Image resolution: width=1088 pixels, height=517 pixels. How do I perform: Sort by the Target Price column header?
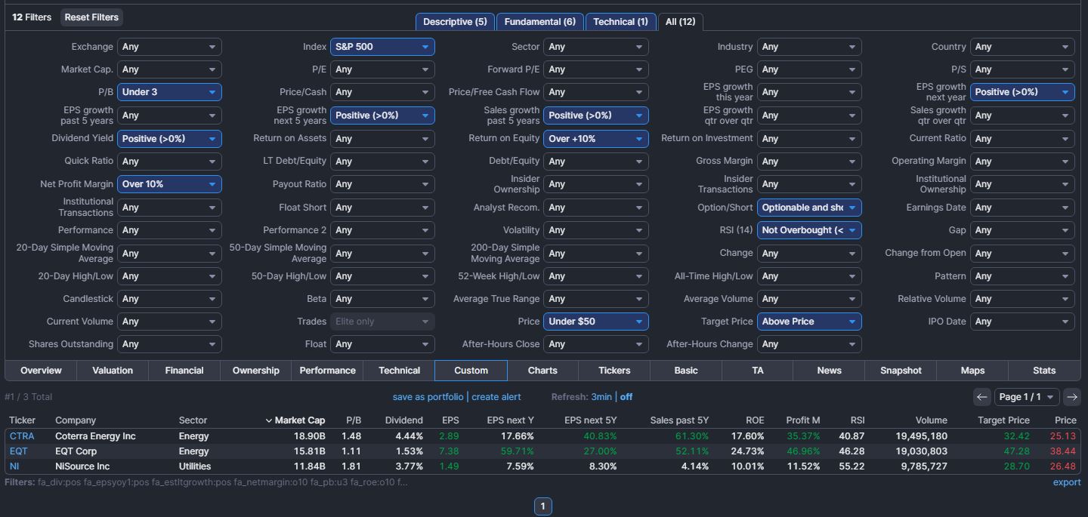click(1003, 420)
